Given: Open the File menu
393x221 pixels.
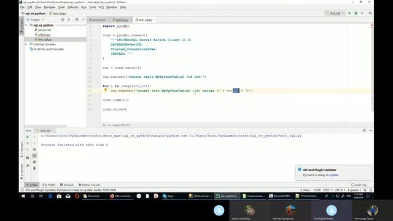Looking at the screenshot, I should coord(22,7).
